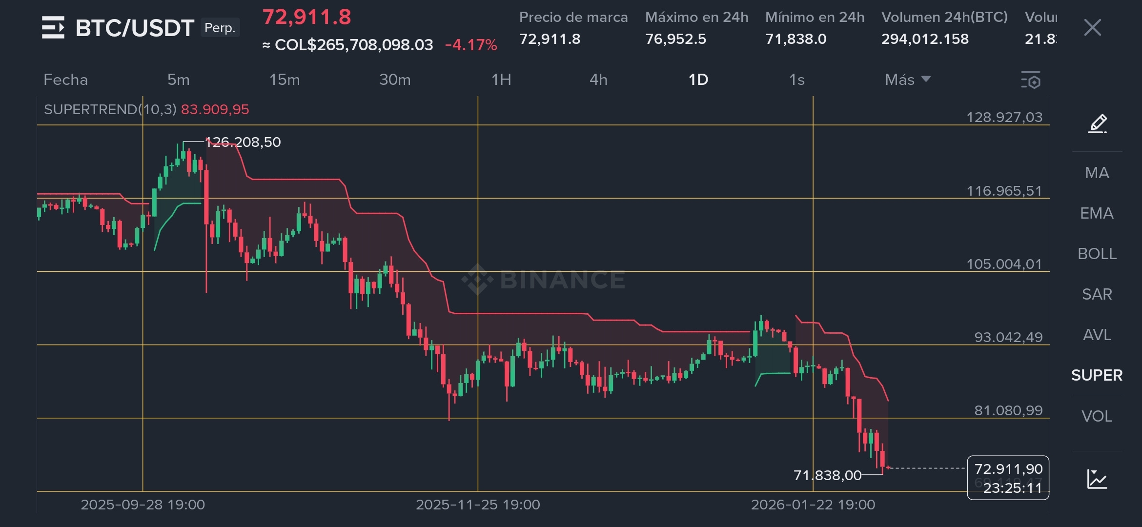The height and width of the screenshot is (527, 1142).
Task: Enable the BOLL indicator
Action: click(1097, 254)
